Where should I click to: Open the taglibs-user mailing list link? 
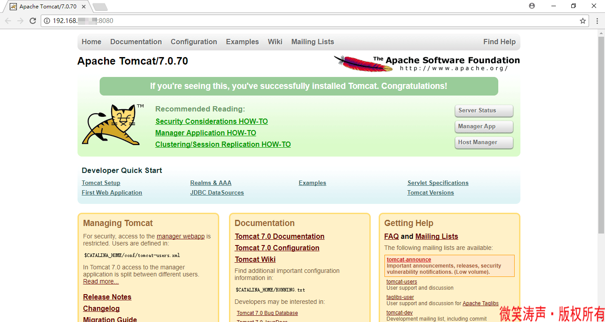[x=400, y=297]
